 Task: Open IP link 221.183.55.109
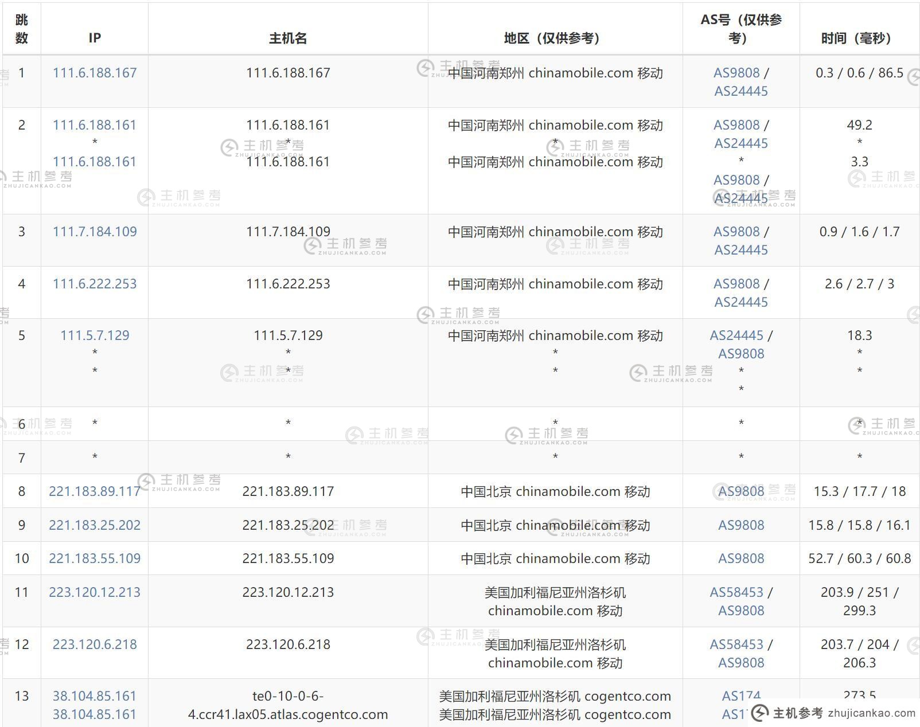pyautogui.click(x=95, y=558)
